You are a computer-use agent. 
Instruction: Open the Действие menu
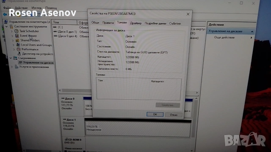tap(21, 8)
